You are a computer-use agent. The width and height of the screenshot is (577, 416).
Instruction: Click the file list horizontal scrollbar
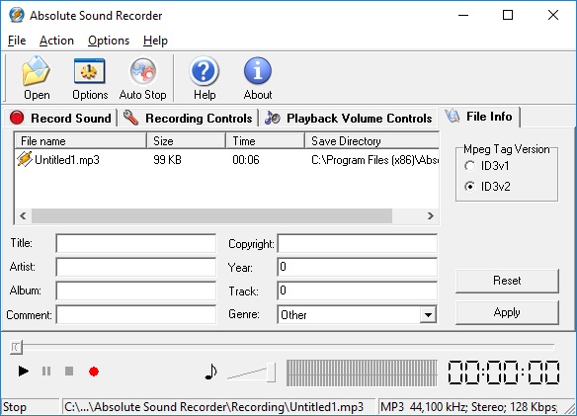tap(211, 215)
